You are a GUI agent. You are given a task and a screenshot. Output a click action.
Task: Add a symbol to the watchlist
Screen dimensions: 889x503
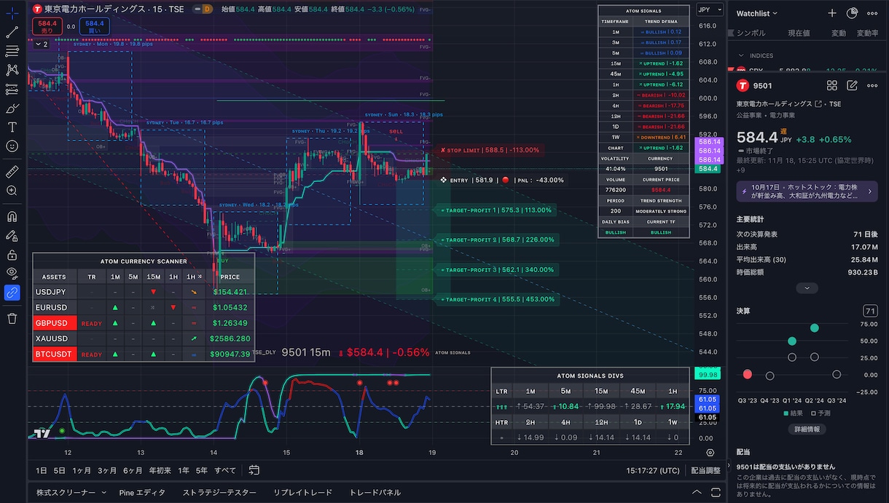click(x=832, y=13)
